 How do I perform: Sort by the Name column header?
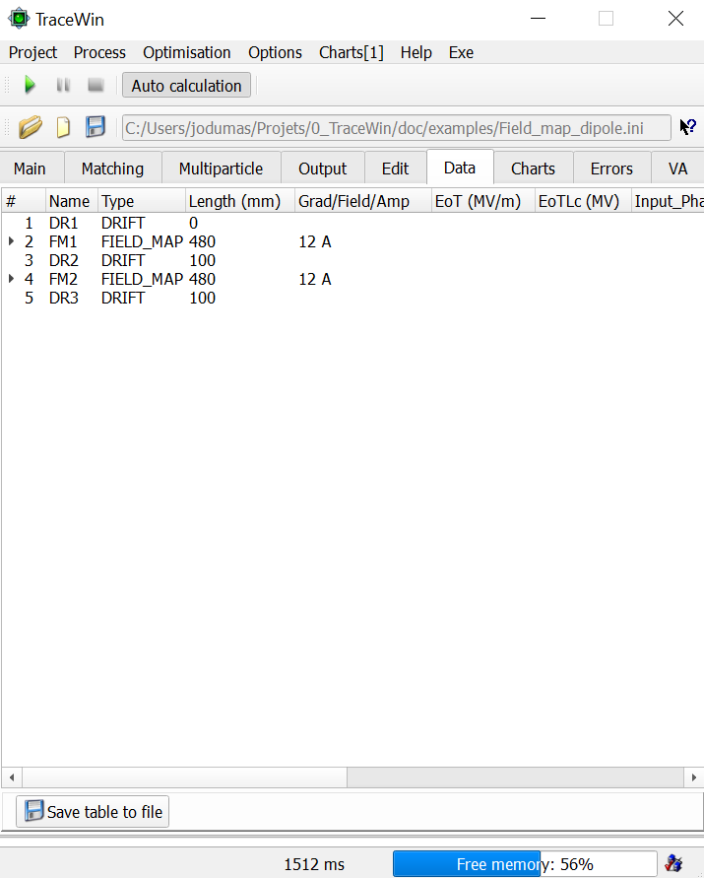click(72, 201)
